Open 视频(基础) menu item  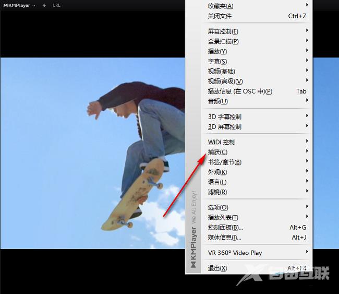point(222,72)
